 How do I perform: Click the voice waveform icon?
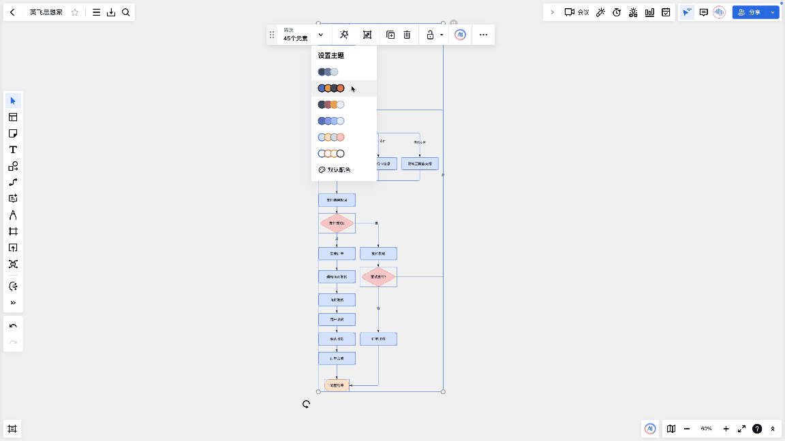(x=720, y=12)
